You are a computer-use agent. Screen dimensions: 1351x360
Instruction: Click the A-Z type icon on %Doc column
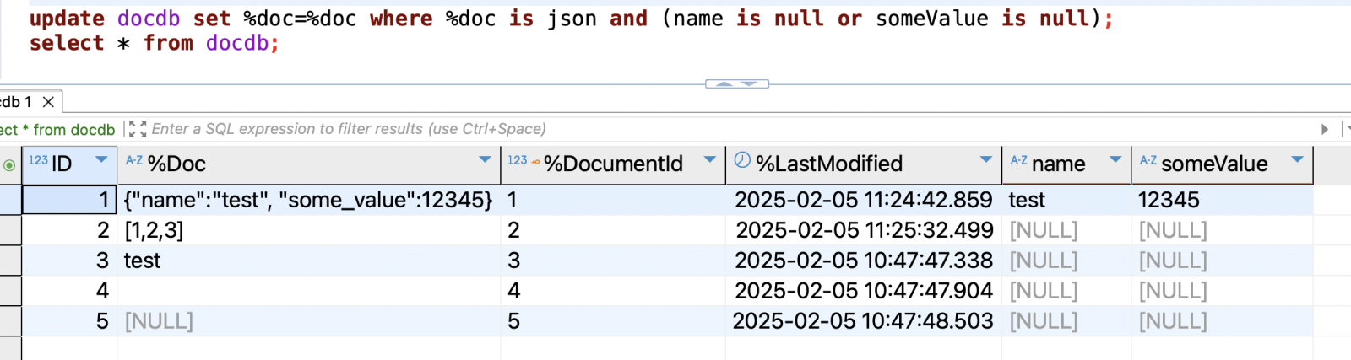(133, 160)
